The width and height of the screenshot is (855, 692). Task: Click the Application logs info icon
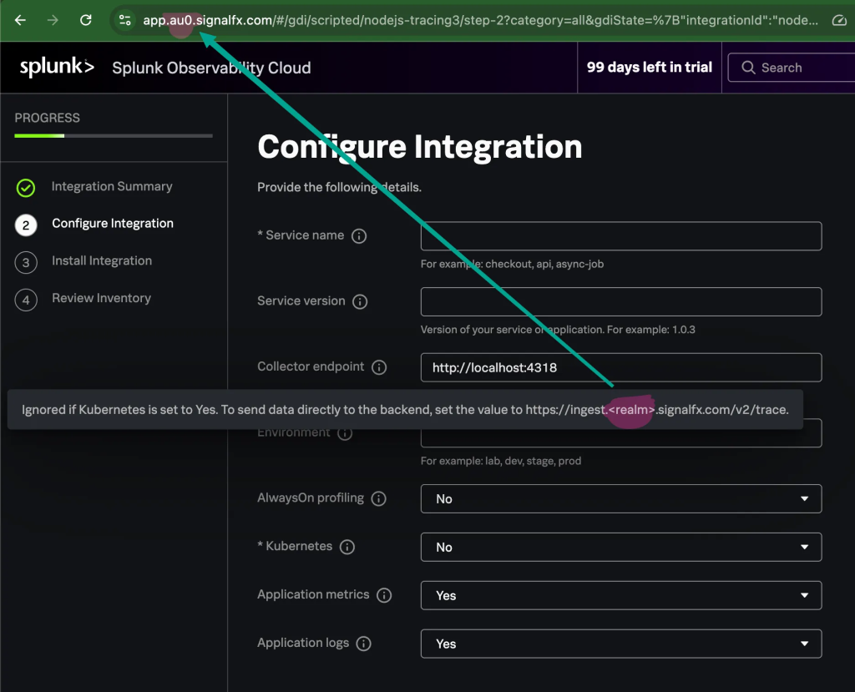(364, 644)
